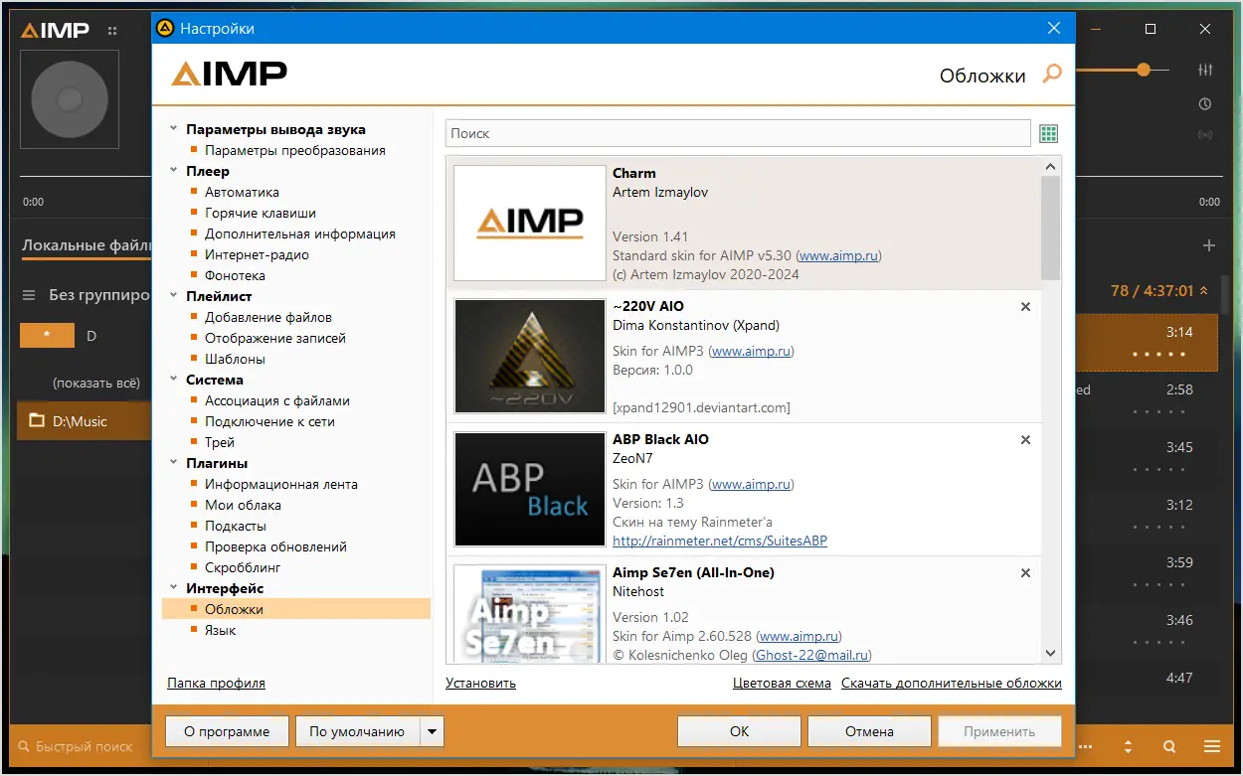Open the timer clock icon in AIMP window
This screenshot has width=1243, height=776.
1205,103
